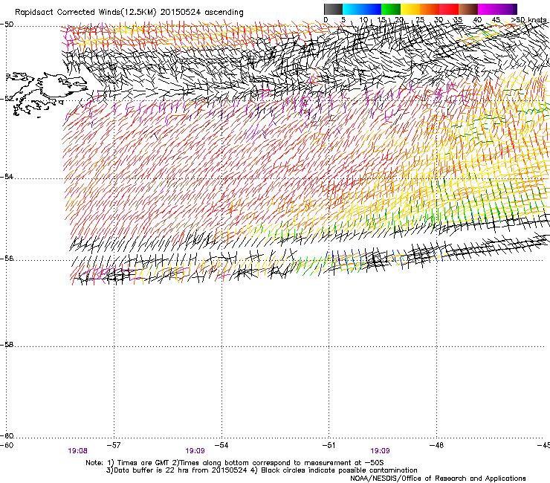Click the '45' legend scale label
The height and width of the screenshot is (483, 550).
coord(496,19)
